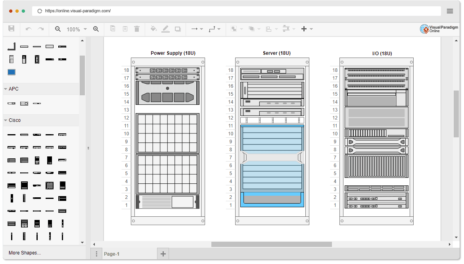This screenshot has height=264, width=464.
Task: Apply shadow with the shadow icon
Action: tap(177, 29)
